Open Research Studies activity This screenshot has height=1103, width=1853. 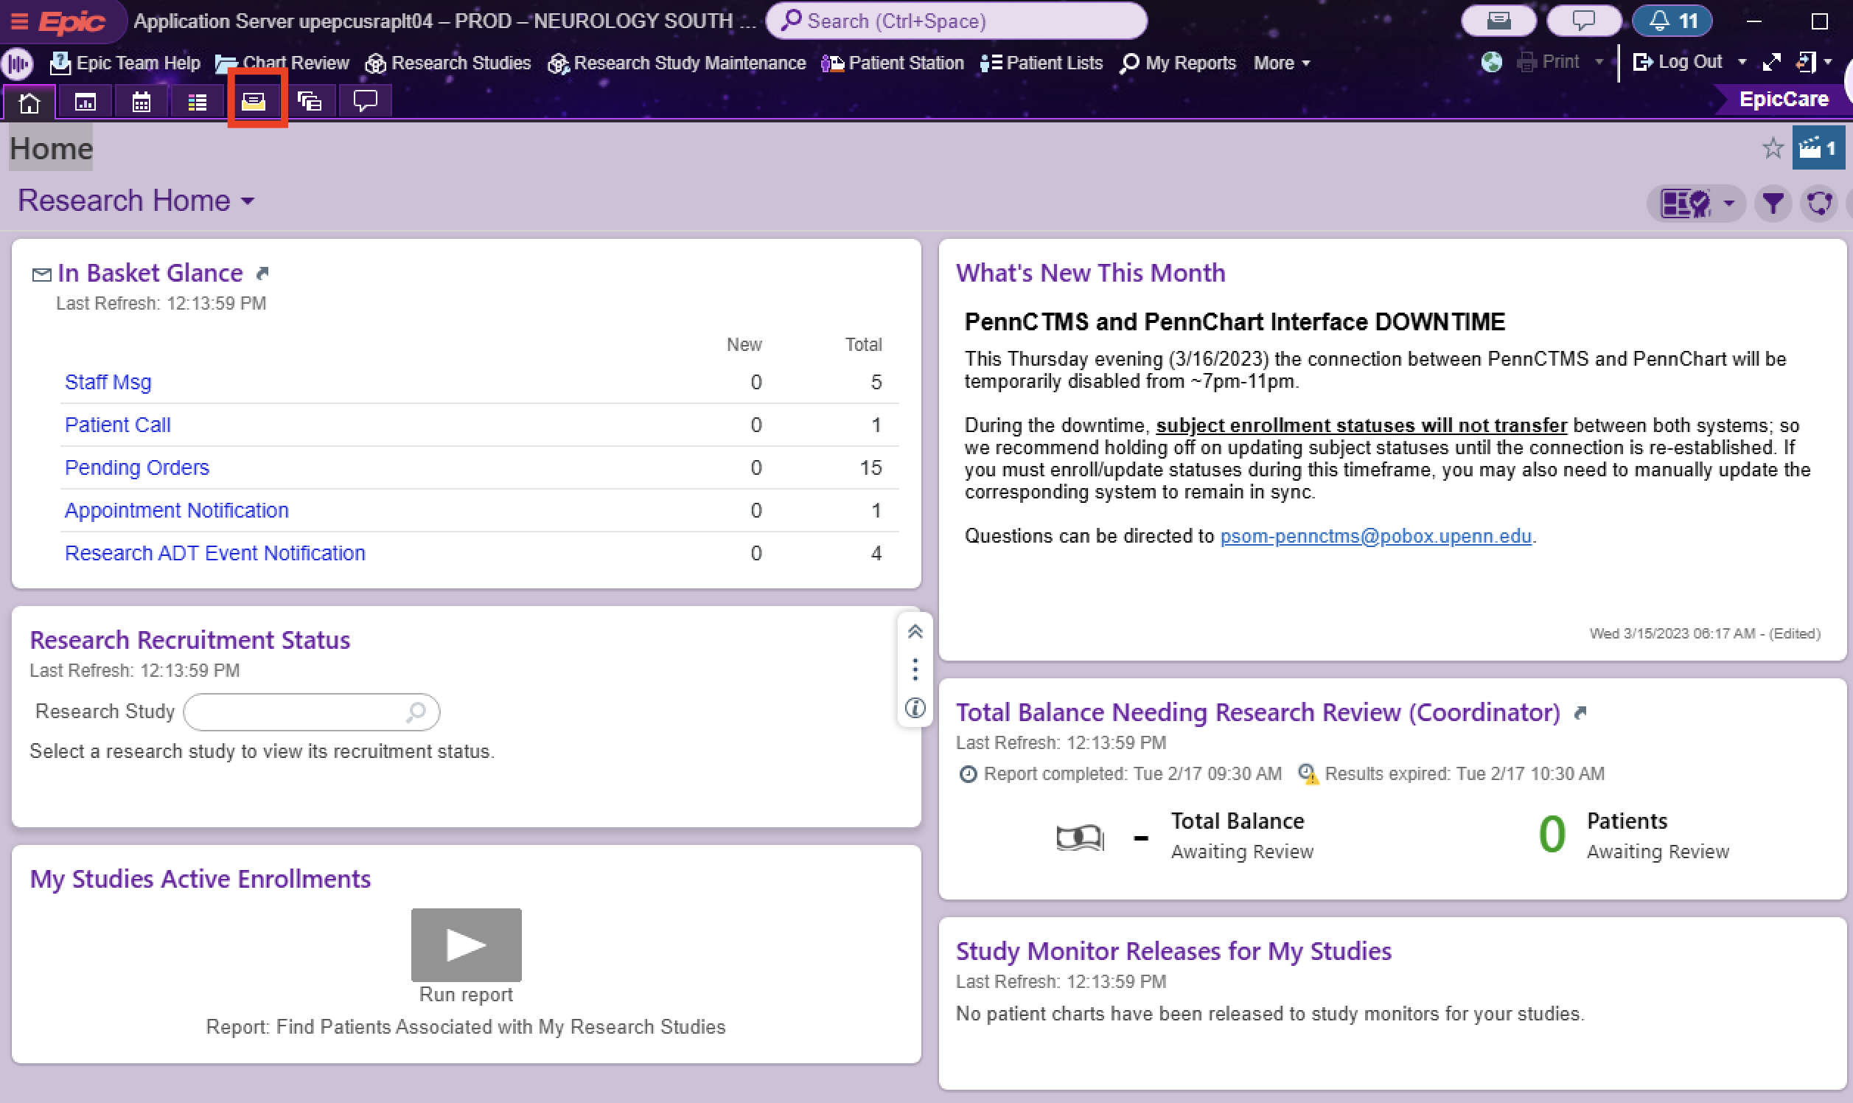(x=448, y=63)
